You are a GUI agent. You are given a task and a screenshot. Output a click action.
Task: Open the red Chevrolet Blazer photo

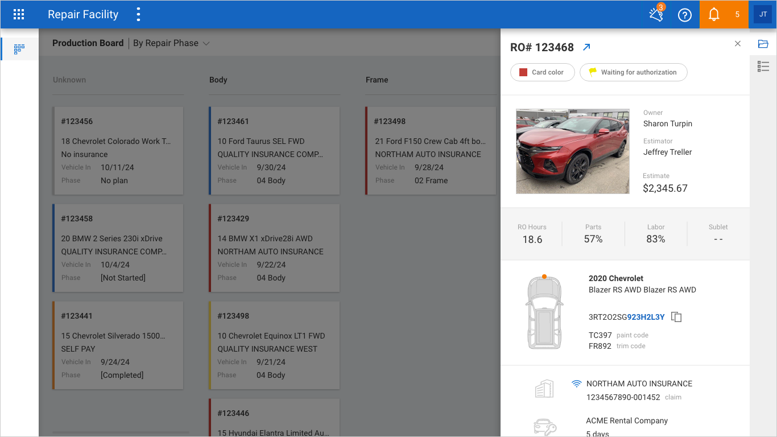click(573, 151)
